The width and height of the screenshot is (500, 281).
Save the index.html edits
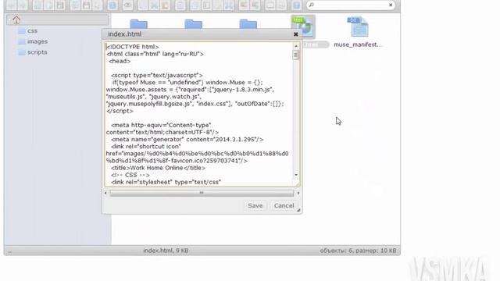255,205
